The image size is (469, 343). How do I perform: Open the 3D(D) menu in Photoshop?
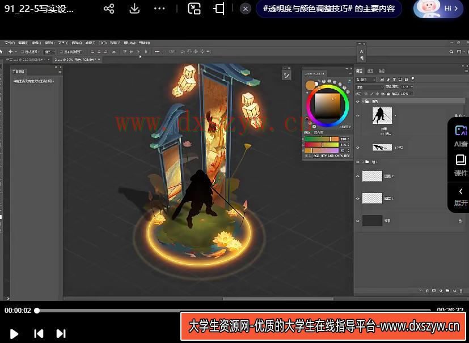click(x=103, y=43)
